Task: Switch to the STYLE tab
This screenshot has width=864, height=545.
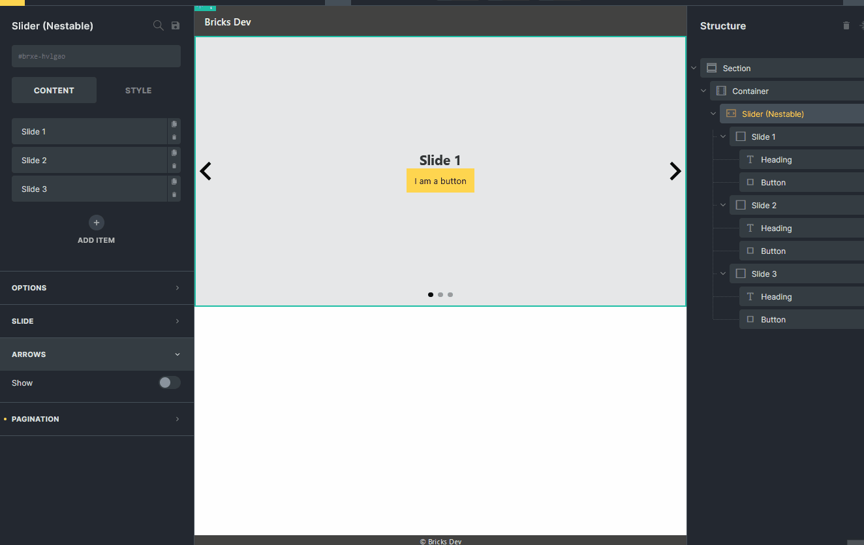Action: (138, 90)
